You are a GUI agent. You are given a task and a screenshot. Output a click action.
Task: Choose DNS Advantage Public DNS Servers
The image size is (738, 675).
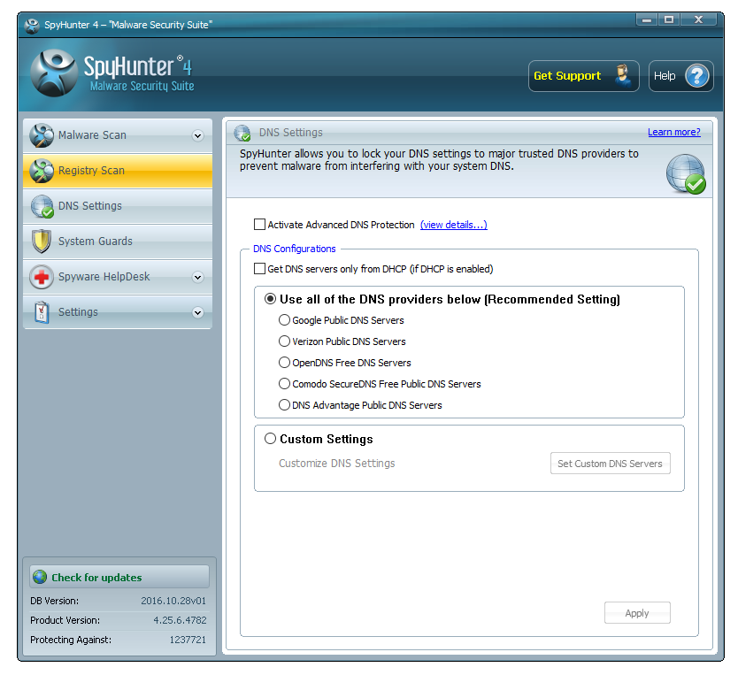284,404
